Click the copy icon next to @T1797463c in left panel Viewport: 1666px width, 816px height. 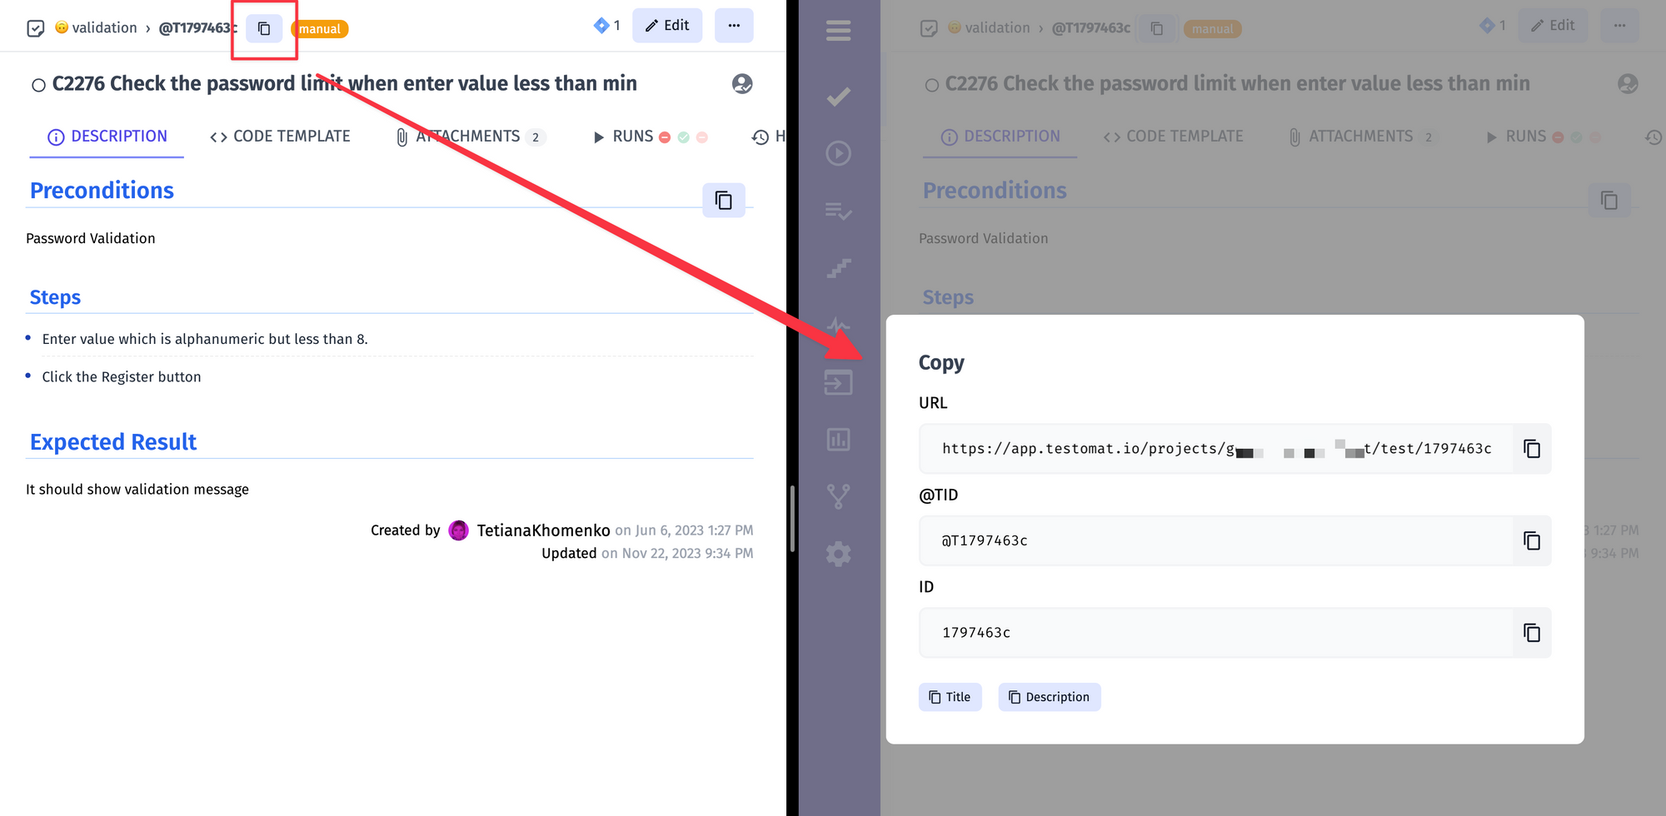point(264,28)
